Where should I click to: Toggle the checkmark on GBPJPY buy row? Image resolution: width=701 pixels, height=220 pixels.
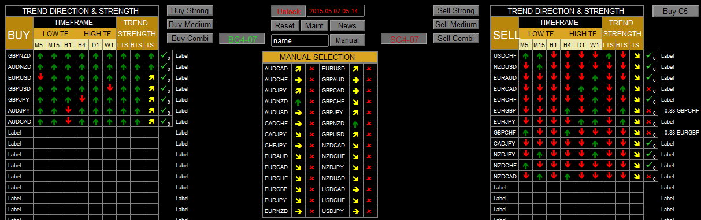coord(165,100)
